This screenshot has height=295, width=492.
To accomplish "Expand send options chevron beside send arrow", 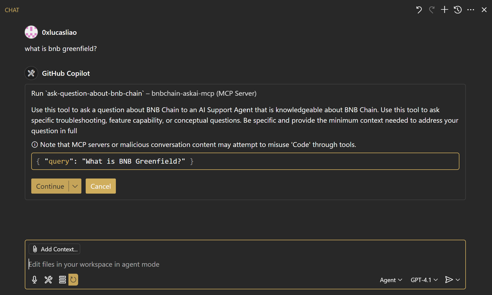I will click(458, 280).
